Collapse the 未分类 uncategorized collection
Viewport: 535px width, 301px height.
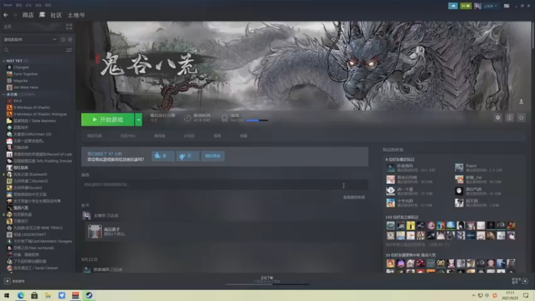coord(4,94)
